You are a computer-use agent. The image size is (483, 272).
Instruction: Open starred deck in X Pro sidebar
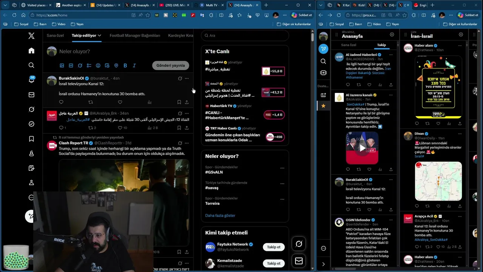click(323, 106)
